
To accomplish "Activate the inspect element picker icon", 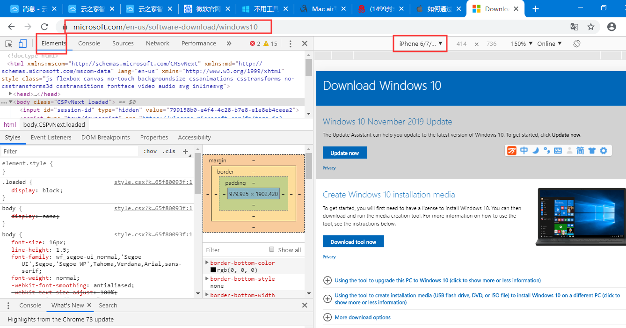I will point(9,44).
